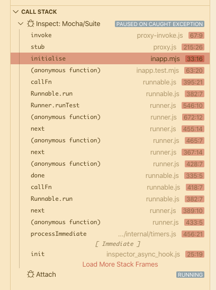Click the bug icon next to Attach
Image resolution: width=216 pixels, height=290 pixels.
click(31, 274)
